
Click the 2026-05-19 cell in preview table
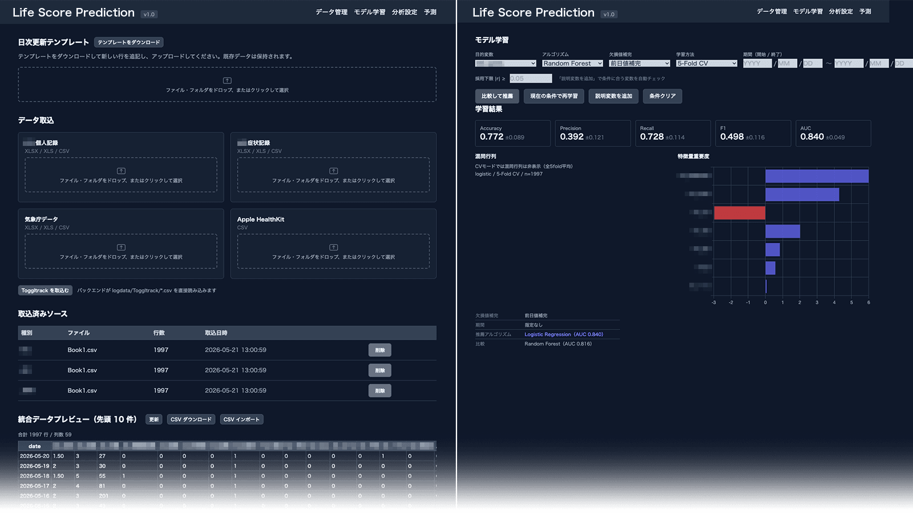click(35, 466)
